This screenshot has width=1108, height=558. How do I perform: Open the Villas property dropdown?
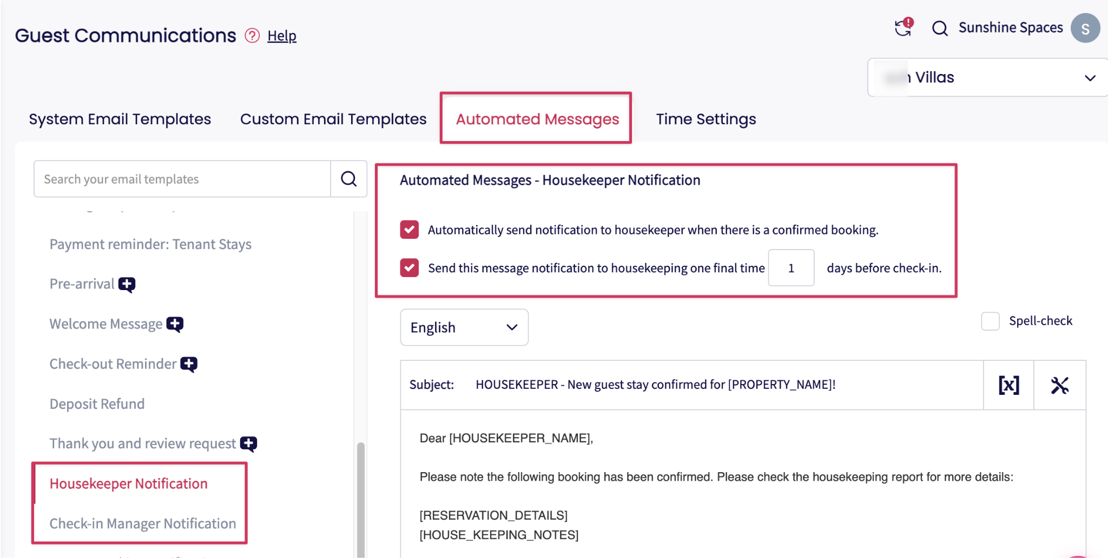click(988, 77)
